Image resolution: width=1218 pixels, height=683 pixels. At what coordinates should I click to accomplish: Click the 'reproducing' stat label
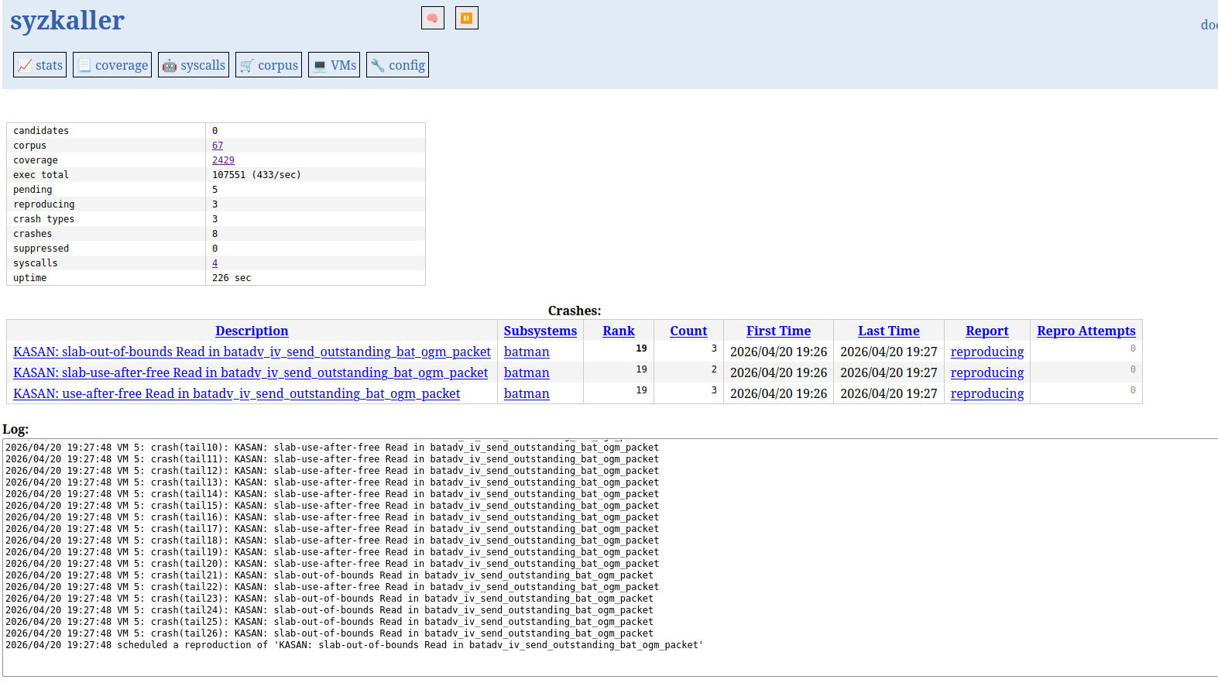(43, 204)
